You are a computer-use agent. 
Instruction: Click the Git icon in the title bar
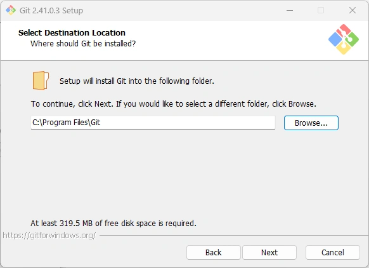(11, 10)
